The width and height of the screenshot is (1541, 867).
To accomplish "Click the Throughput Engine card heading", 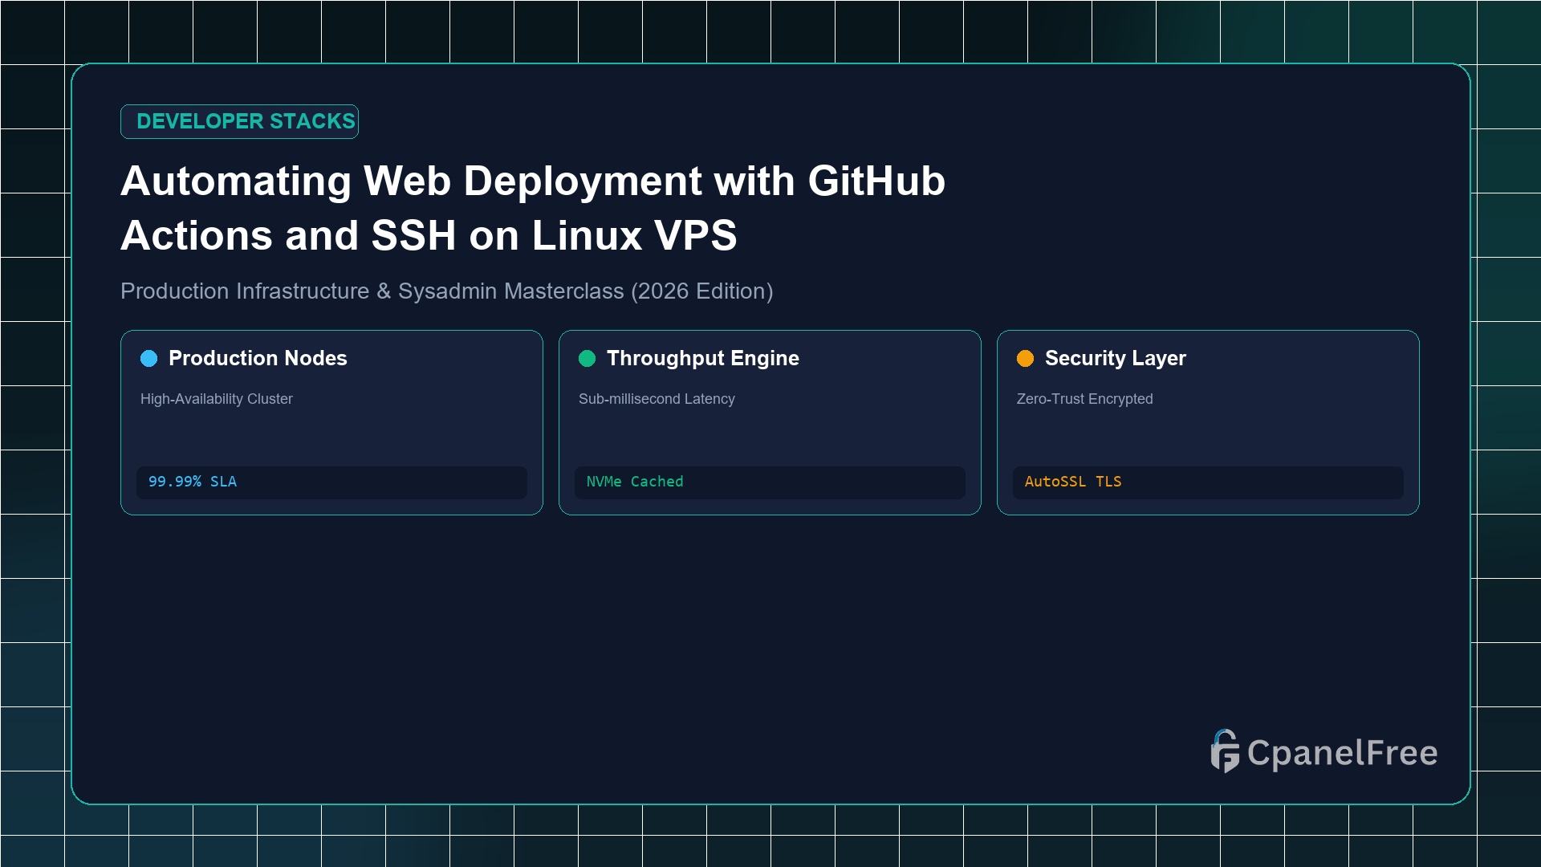I will (x=703, y=358).
